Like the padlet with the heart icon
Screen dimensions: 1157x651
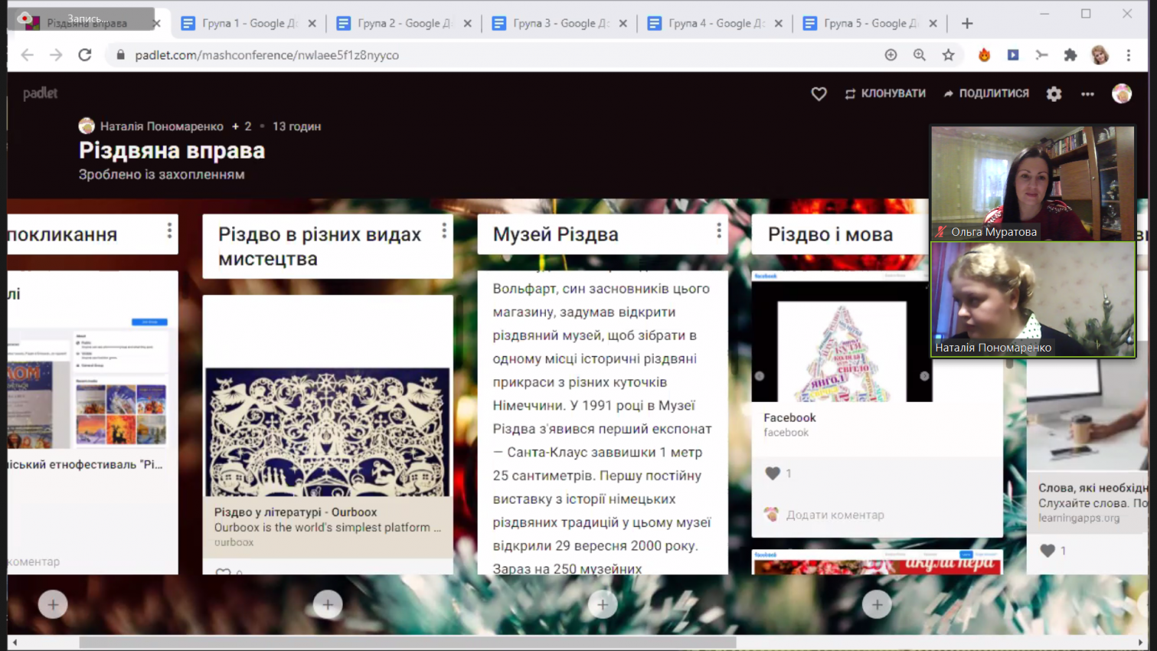(x=819, y=93)
